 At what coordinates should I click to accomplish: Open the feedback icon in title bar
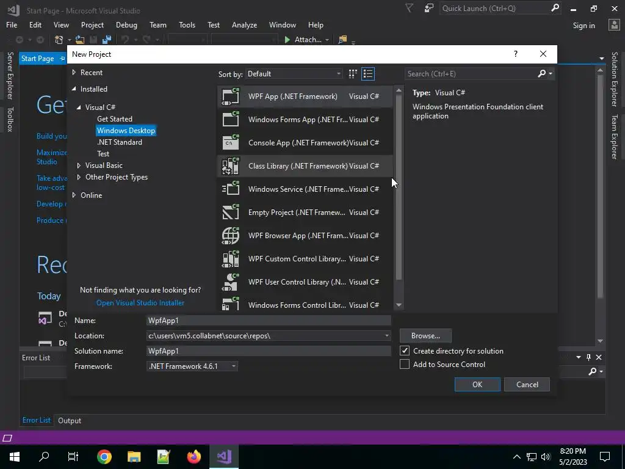(429, 8)
